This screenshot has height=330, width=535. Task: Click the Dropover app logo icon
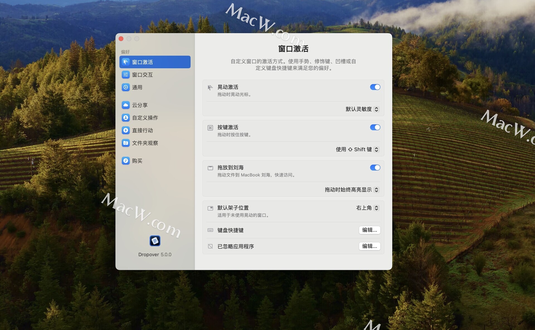(155, 241)
